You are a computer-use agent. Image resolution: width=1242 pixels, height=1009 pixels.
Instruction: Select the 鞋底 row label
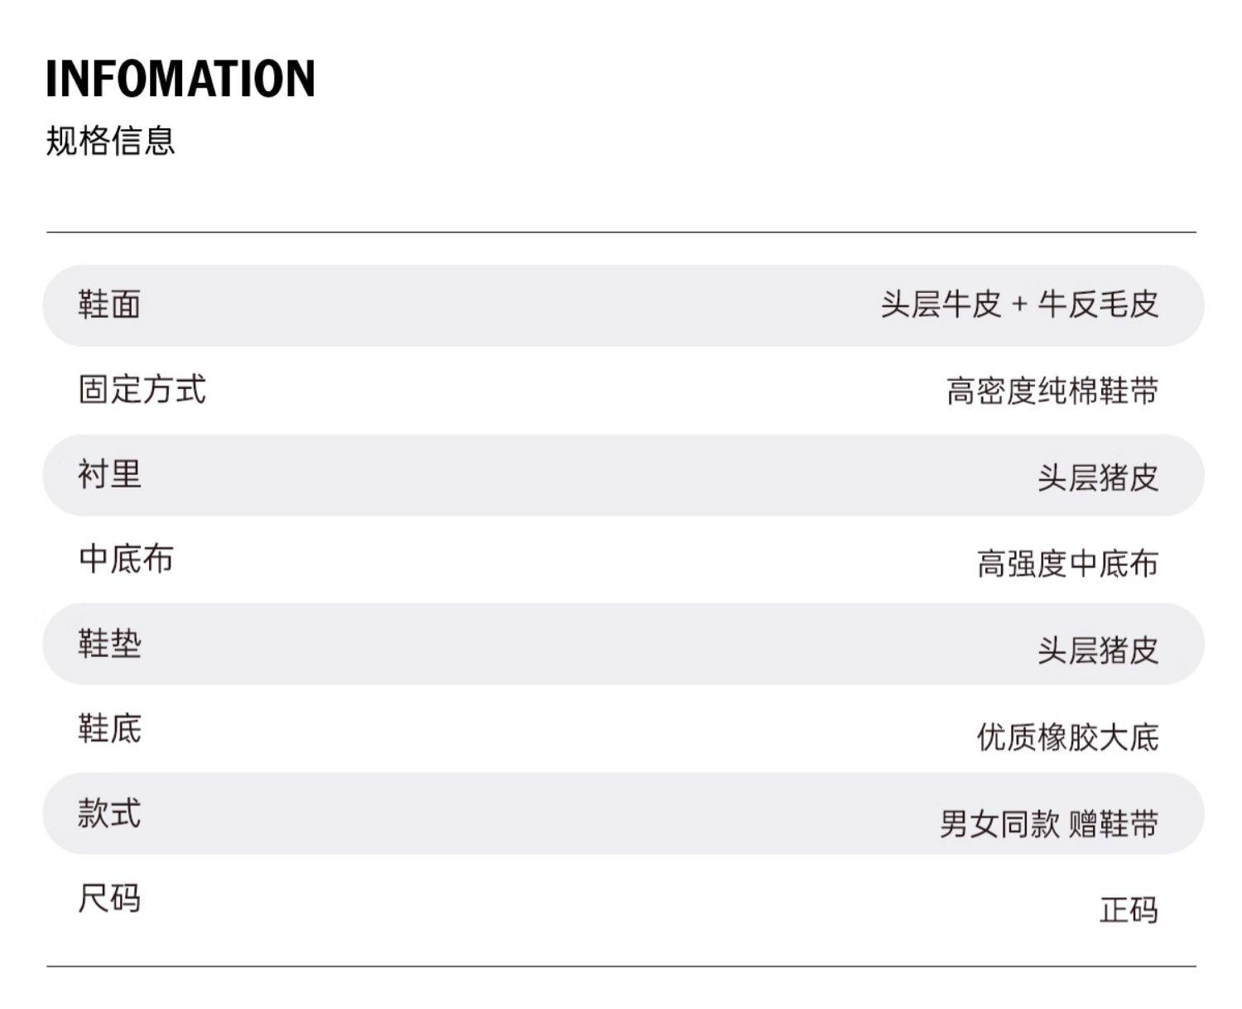pos(109,729)
